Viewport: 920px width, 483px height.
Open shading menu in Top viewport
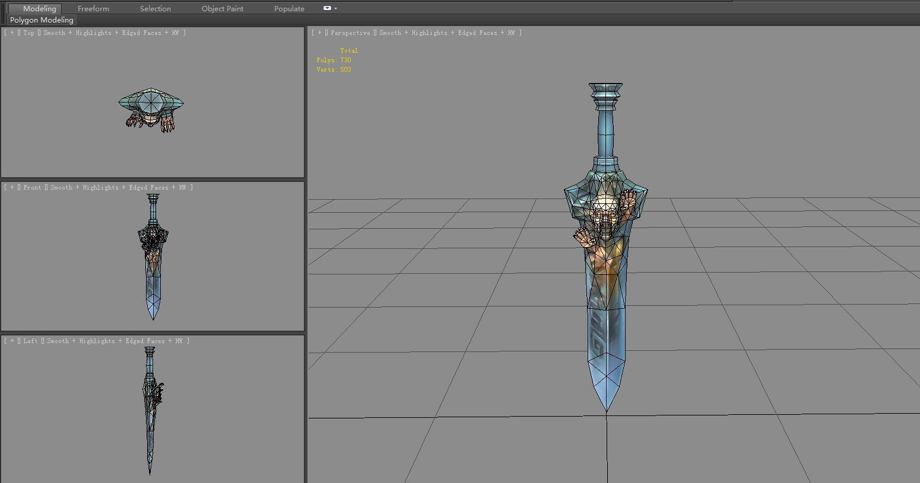111,33
